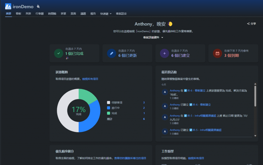This screenshot has height=165, width=263.
Task: Click Anthony avatar beside 已建立 IR-5 entry
Action: point(165,131)
